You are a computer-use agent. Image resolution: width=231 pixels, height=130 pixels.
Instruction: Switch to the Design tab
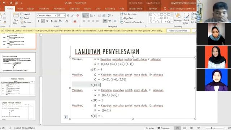tap(30, 9)
